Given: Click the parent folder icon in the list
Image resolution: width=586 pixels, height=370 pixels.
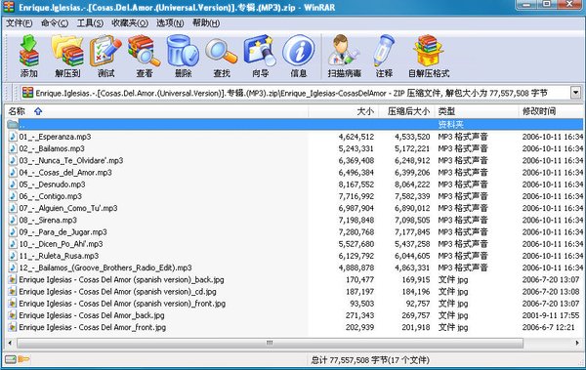Looking at the screenshot, I should [13, 124].
